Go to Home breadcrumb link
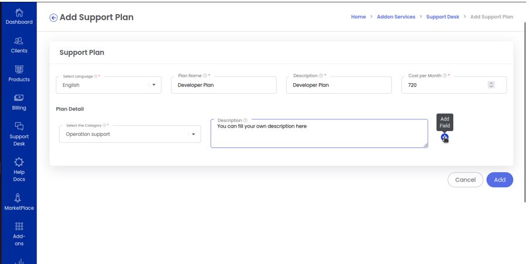This screenshot has width=529, height=264. [x=358, y=17]
